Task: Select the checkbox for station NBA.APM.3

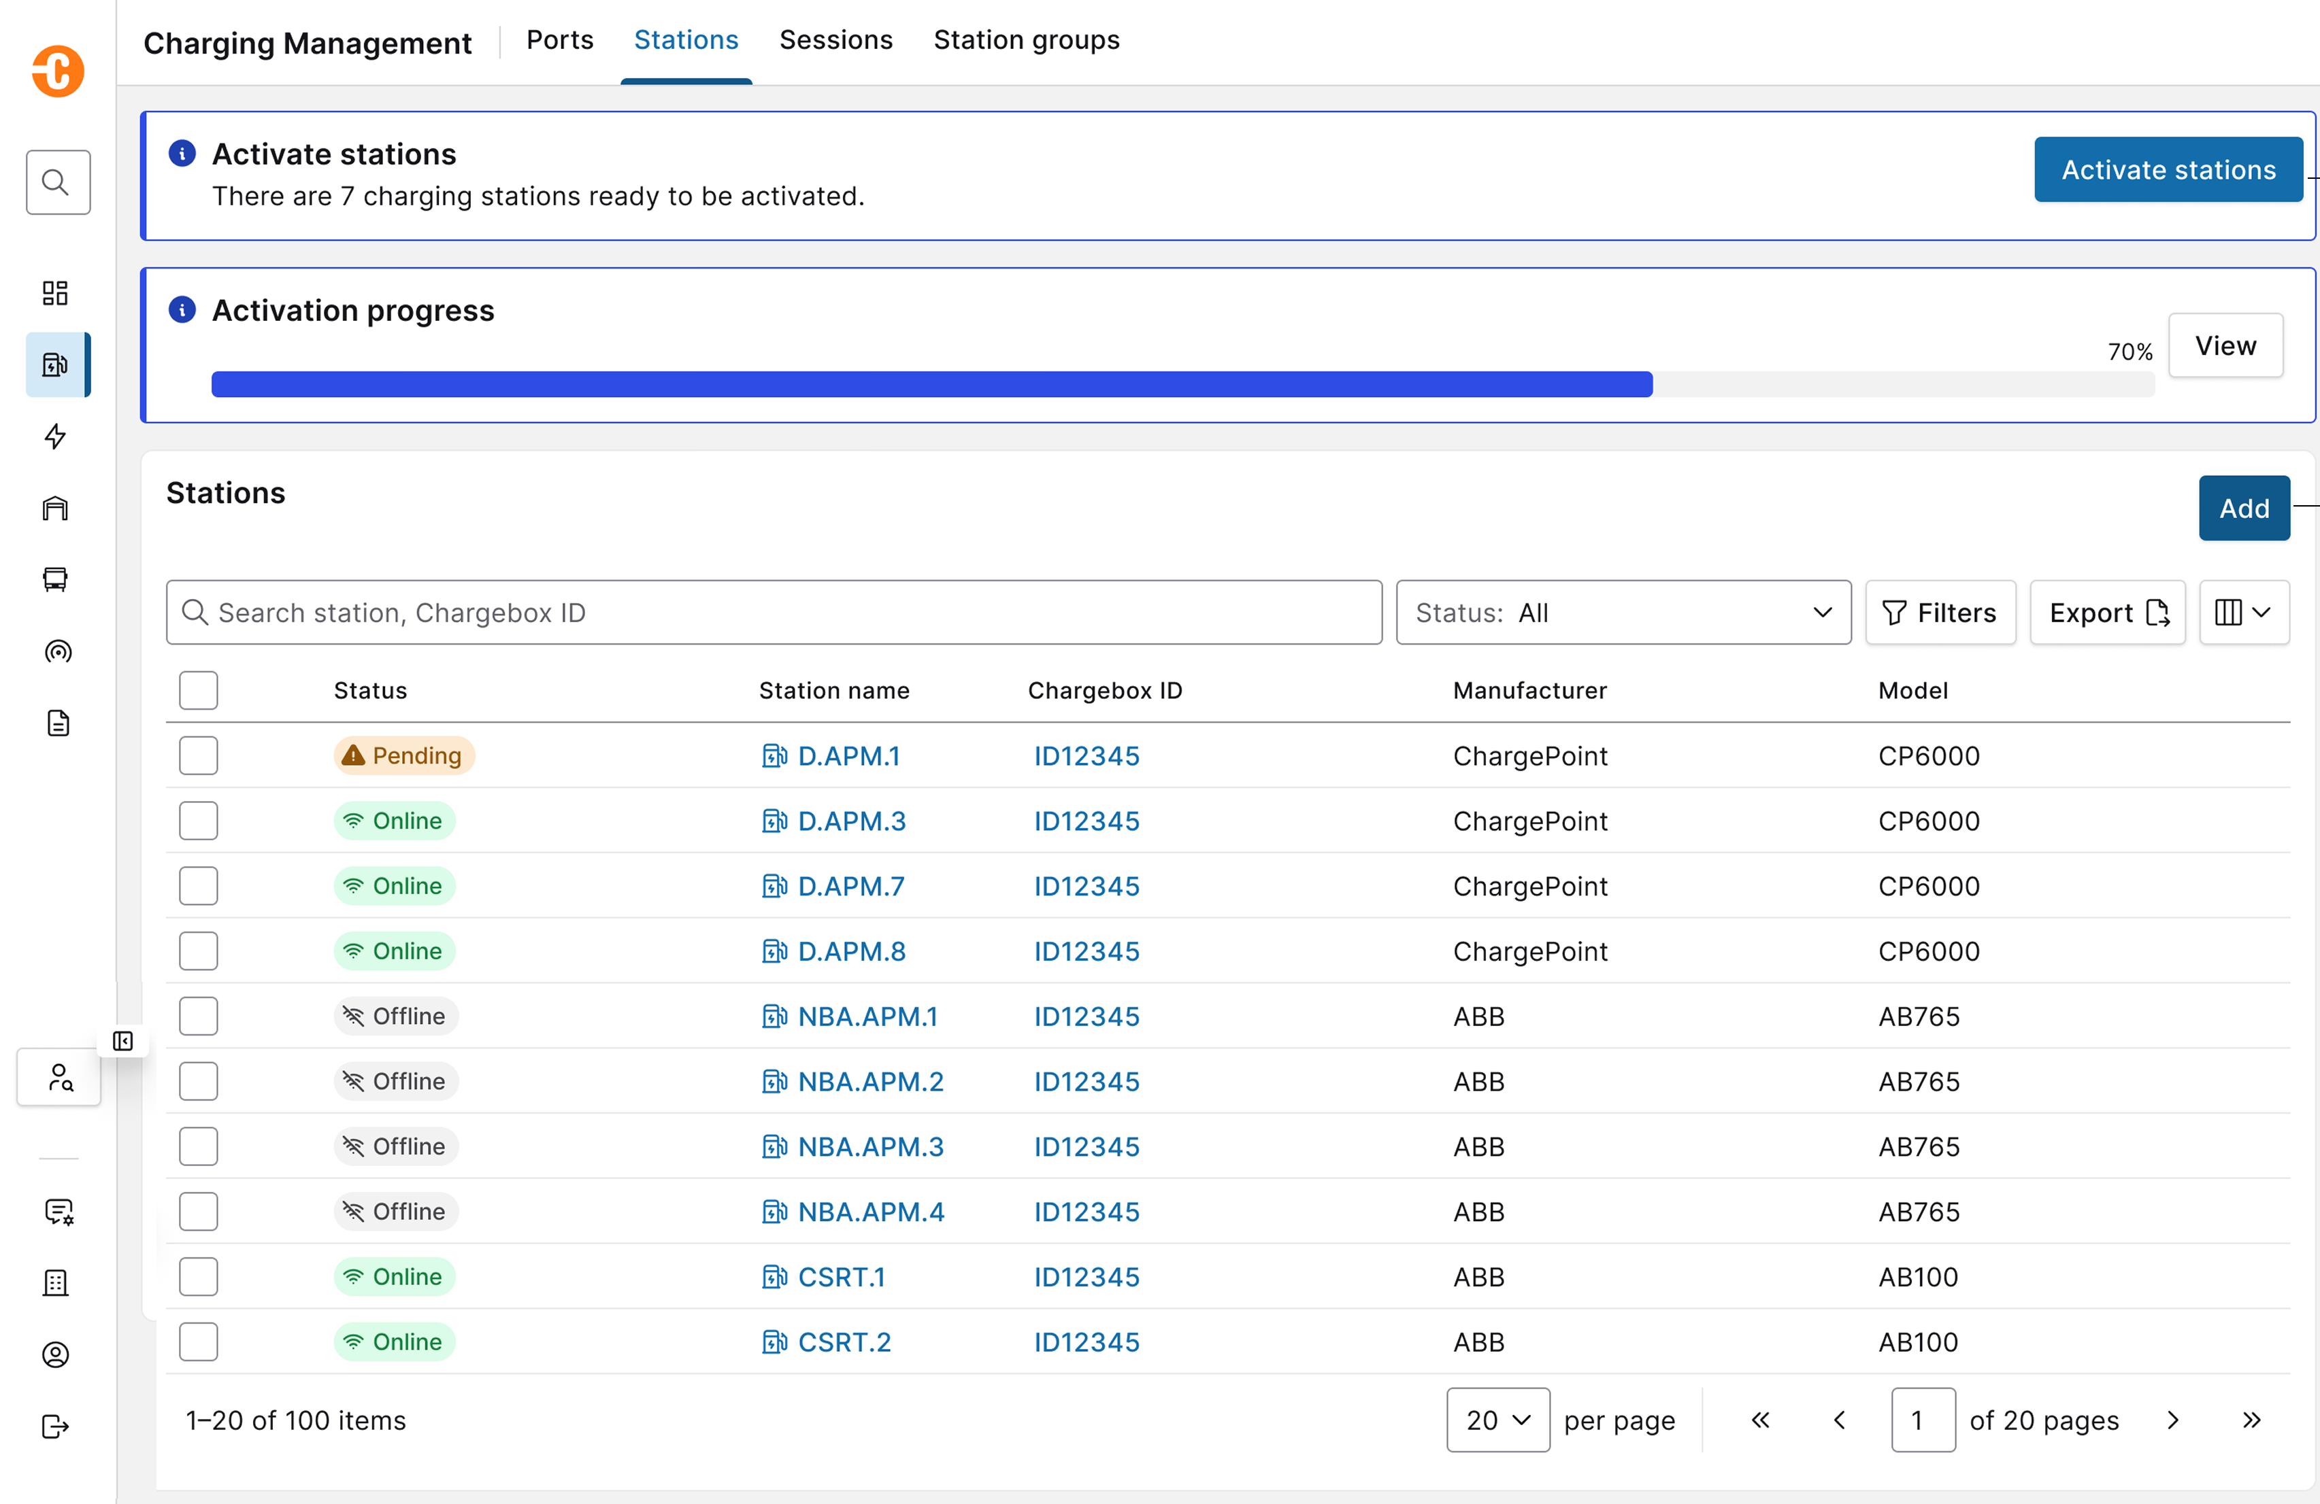Action: [x=199, y=1146]
